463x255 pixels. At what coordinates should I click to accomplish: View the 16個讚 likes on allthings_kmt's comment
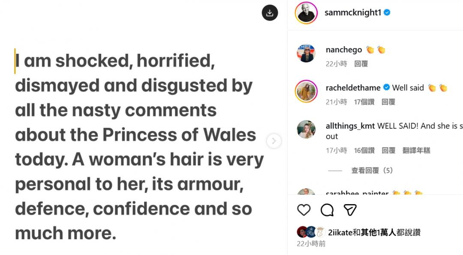pos(364,151)
